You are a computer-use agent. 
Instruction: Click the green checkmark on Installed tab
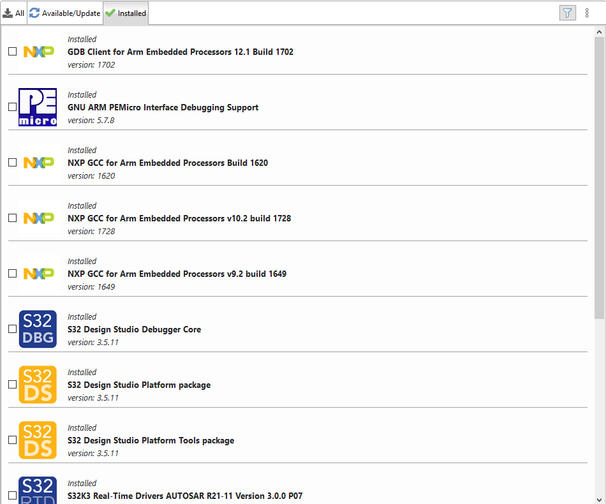(x=110, y=13)
